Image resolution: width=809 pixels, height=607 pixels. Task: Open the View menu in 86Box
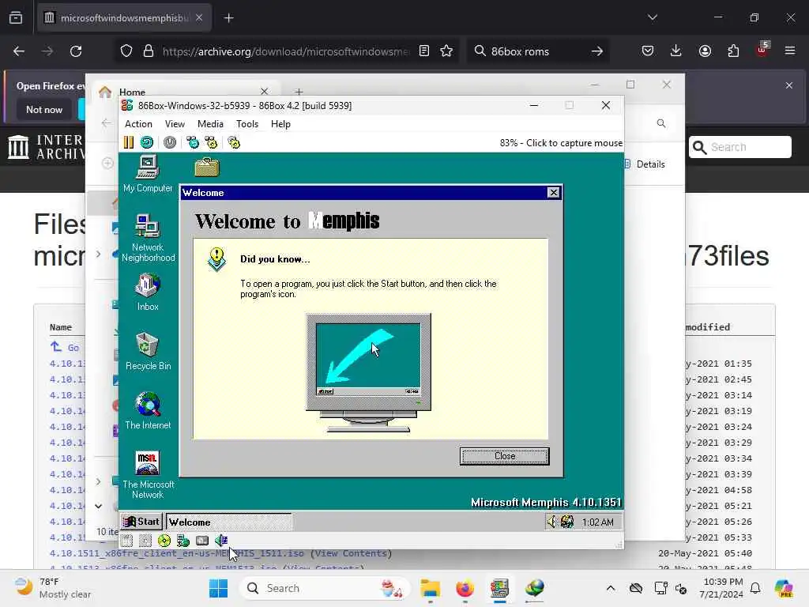(175, 124)
